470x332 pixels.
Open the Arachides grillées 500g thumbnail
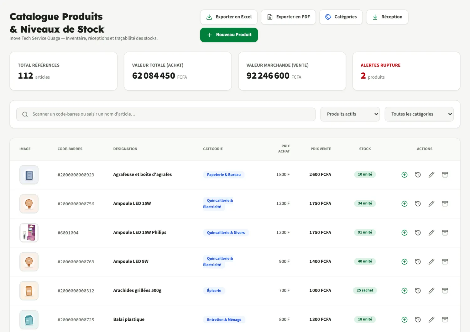point(29,291)
